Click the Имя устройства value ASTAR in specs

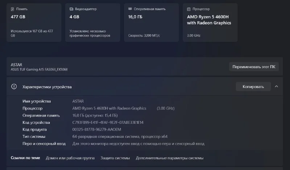pos(78,101)
